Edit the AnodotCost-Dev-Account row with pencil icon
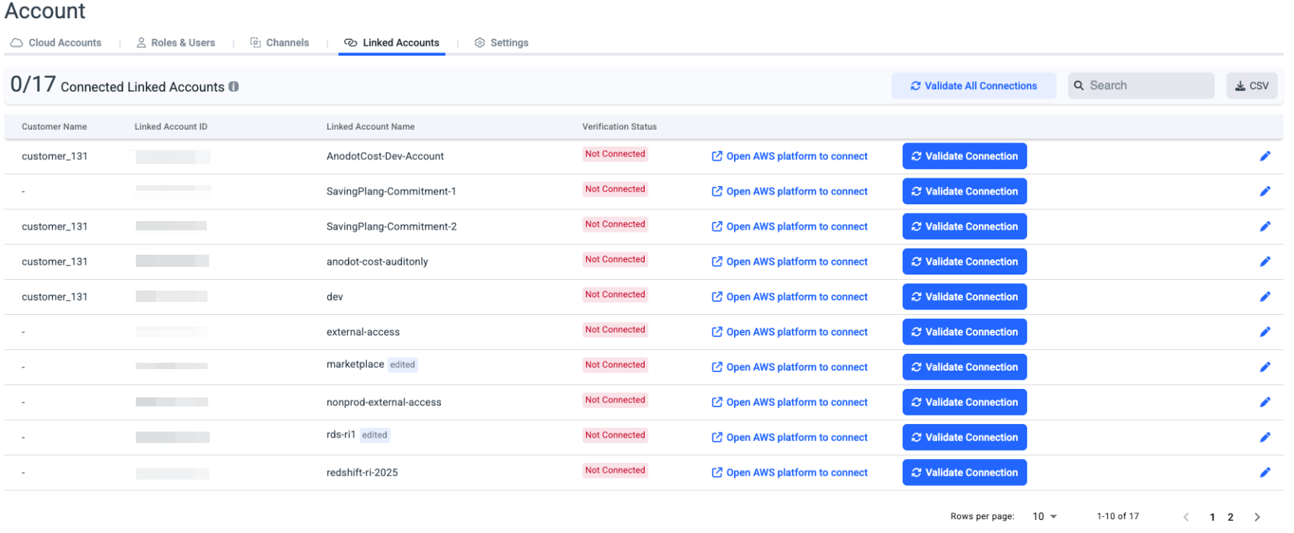 [1264, 156]
